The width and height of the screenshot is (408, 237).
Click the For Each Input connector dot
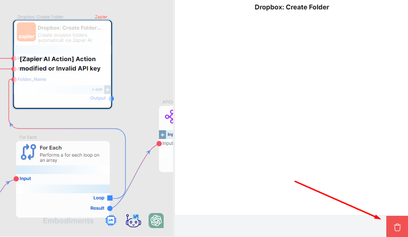16,179
